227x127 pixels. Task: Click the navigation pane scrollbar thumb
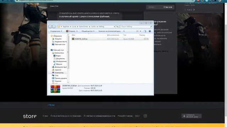(x=68, y=52)
